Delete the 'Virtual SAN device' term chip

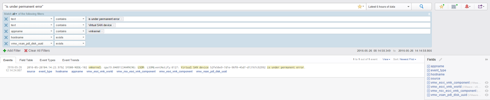click(114, 25)
